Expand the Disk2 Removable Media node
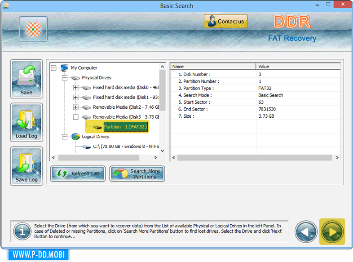This screenshot has width=353, height=262. pos(75,107)
